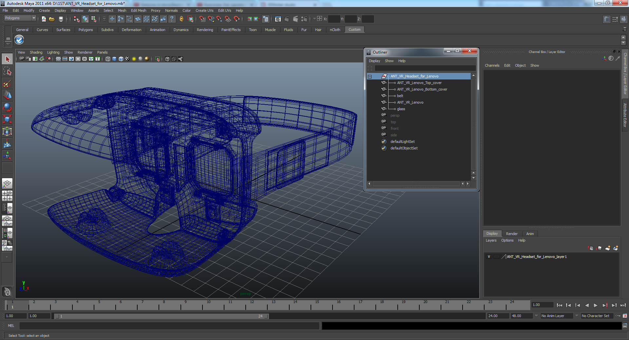Open Channels menu in Channel Box
Viewport: 629px width, 340px height.
click(492, 65)
